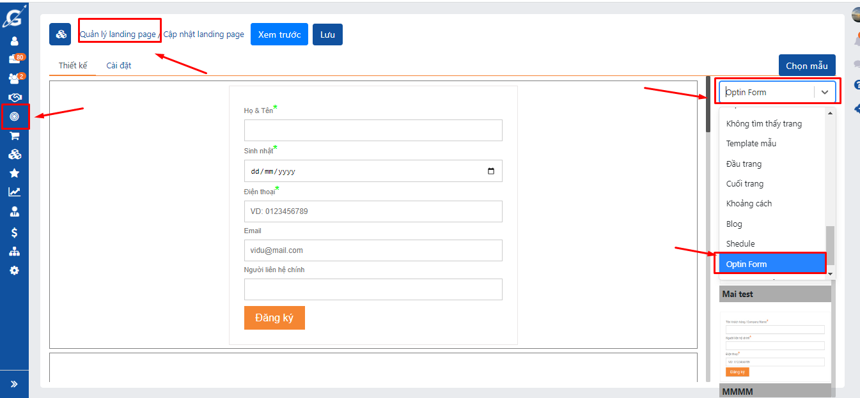
Task: Expand the sidebar with double-chevron arrow
Action: coord(14,384)
